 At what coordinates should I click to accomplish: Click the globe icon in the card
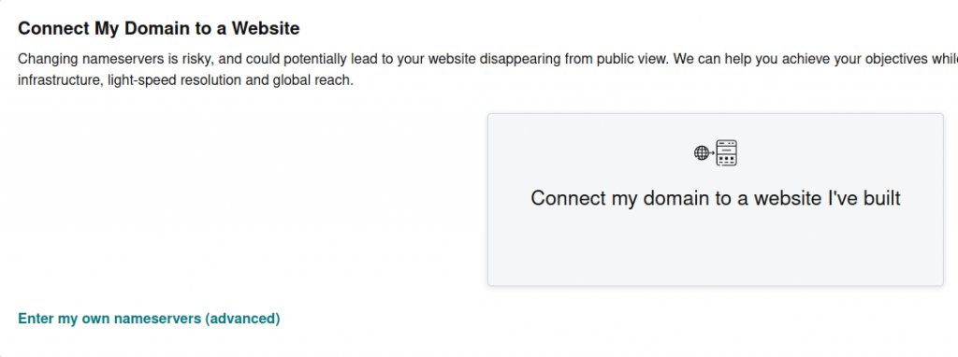[x=702, y=153]
